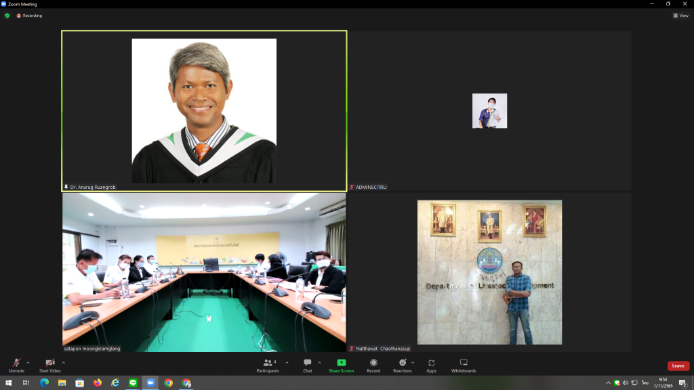Image resolution: width=694 pixels, height=390 pixels.
Task: Open Google Chrome from the taskbar
Action: click(x=169, y=383)
